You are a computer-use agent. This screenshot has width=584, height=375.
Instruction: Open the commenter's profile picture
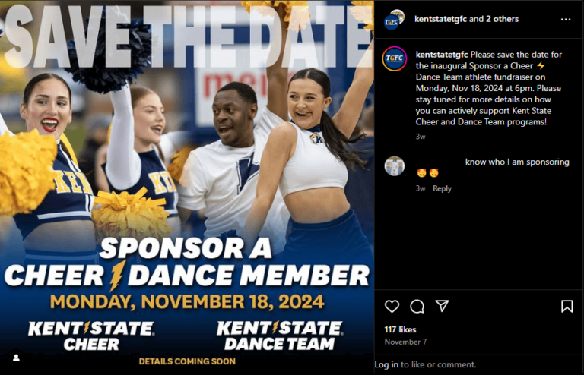[x=394, y=165]
